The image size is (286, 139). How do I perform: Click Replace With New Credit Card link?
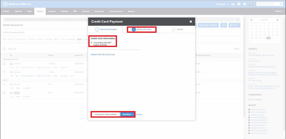tap(103, 54)
